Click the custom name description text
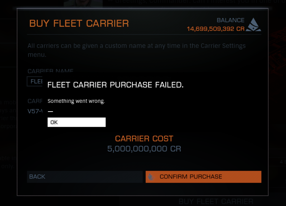Image resolution: width=286 pixels, height=206 pixels. 137,50
